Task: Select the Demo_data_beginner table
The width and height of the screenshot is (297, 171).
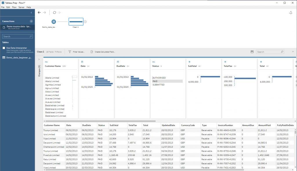Action: click(17, 57)
